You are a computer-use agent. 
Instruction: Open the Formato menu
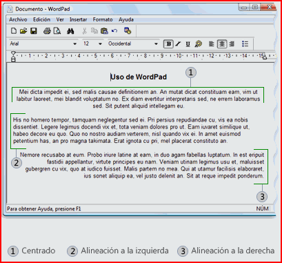point(103,19)
